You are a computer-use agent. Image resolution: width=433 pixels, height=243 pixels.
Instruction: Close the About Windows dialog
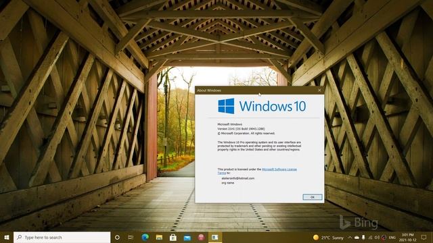319,90
